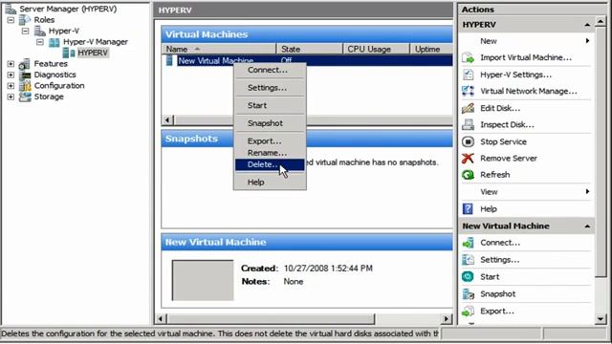Choose Start in the context menu
Screen dimensions: 612x344
pyautogui.click(x=270, y=105)
